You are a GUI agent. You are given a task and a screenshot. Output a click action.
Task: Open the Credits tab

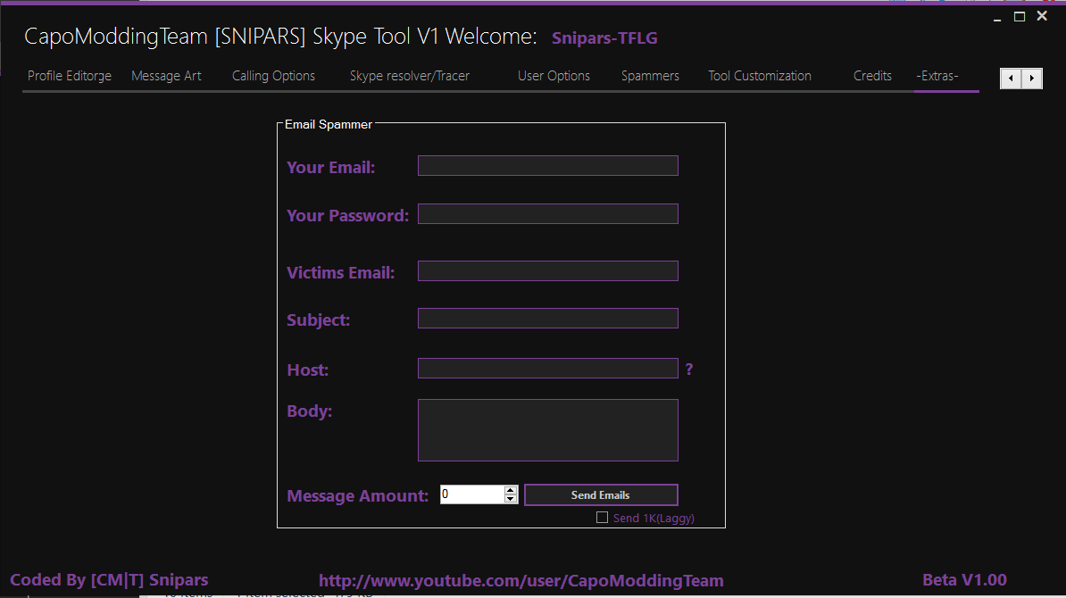point(872,76)
